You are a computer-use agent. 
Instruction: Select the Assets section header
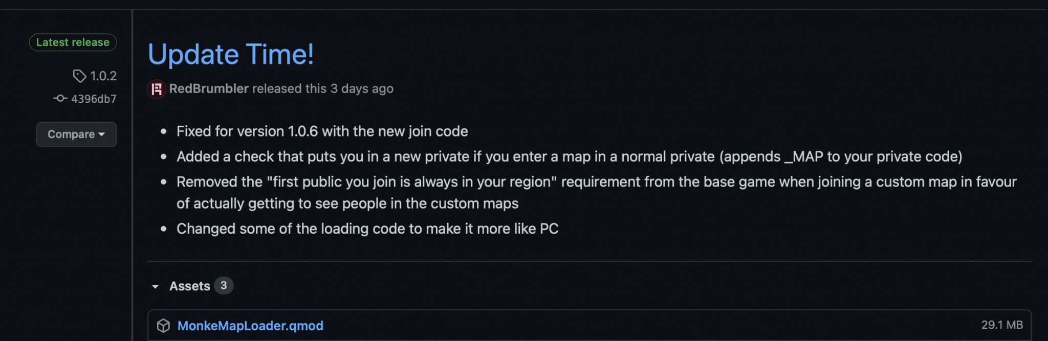[190, 286]
